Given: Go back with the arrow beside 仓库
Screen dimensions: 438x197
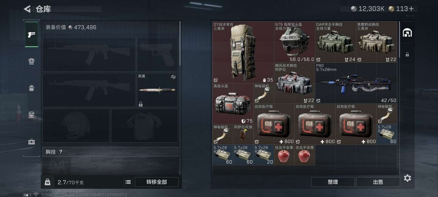Looking at the screenshot, I should pyautogui.click(x=27, y=9).
